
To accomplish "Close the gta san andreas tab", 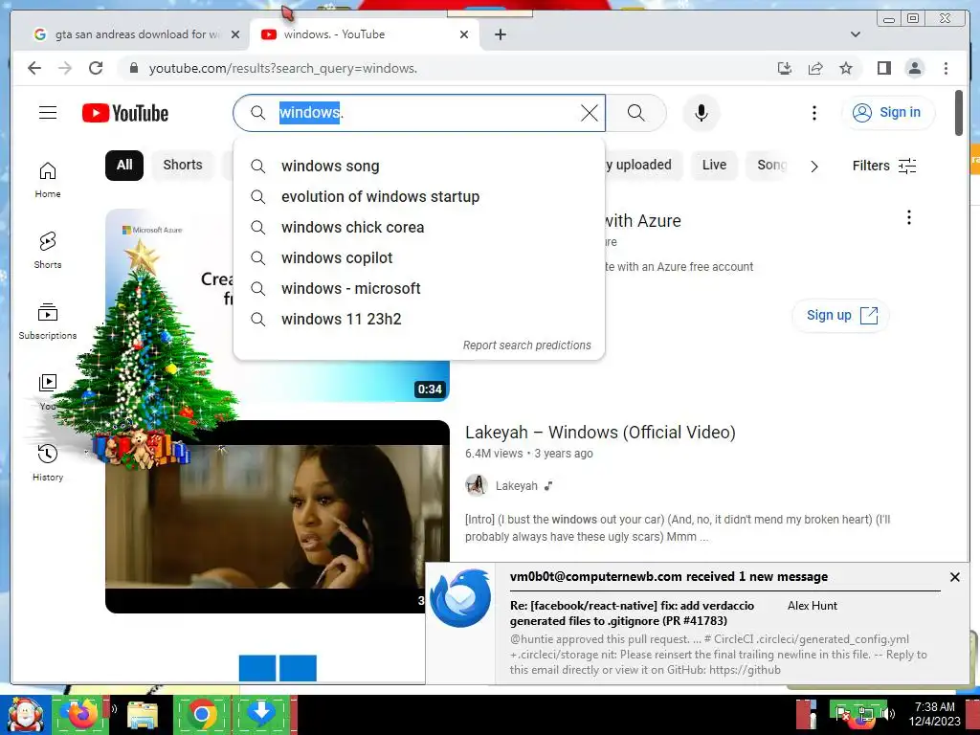I will [235, 34].
